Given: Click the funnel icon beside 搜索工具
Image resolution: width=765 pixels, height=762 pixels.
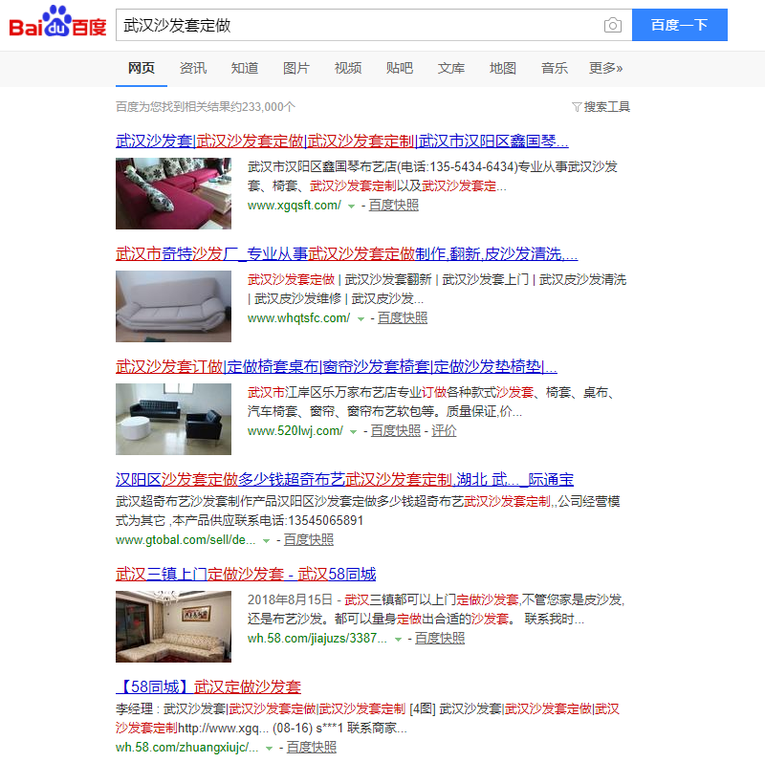Looking at the screenshot, I should click(576, 107).
